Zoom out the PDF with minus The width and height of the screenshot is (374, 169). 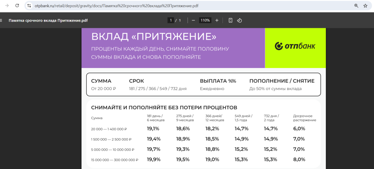tap(194, 20)
